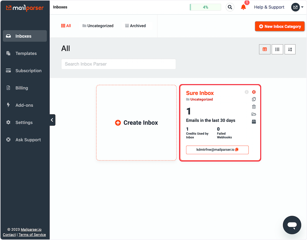Collapse the sidebar with the arrow handle
Image resolution: width=307 pixels, height=240 pixels.
point(52,120)
